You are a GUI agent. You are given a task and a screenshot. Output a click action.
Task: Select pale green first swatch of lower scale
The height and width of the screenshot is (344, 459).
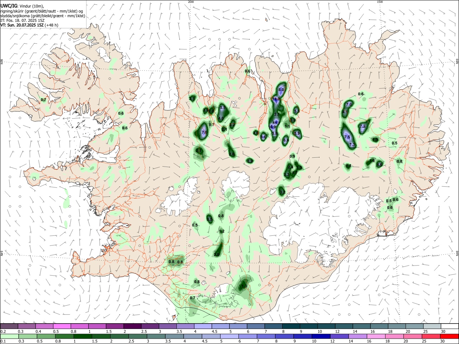[x=9, y=336]
